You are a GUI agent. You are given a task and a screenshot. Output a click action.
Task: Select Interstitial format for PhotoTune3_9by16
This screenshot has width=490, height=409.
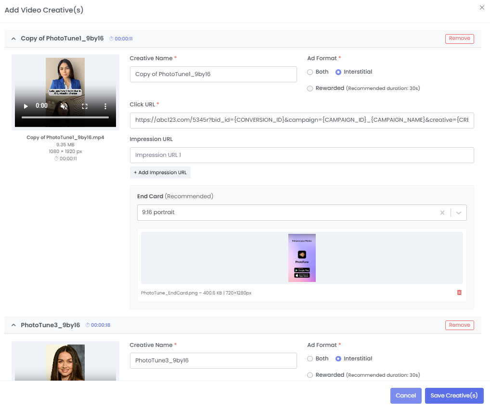coord(338,359)
